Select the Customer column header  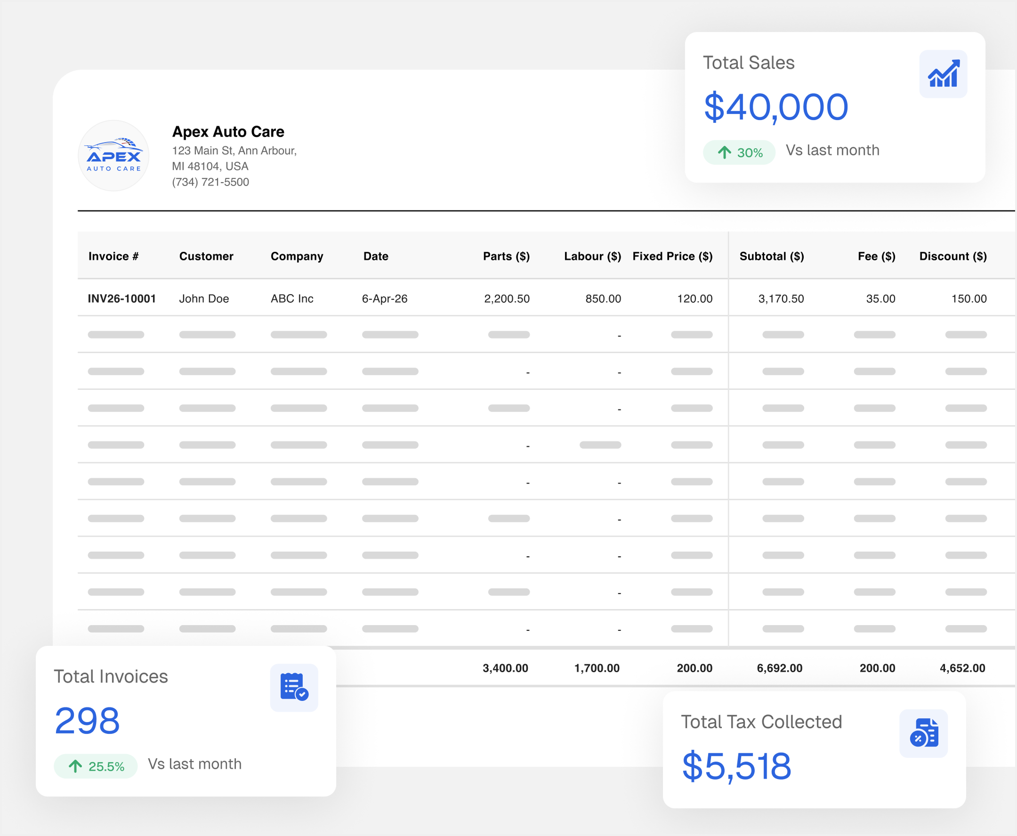tap(206, 256)
